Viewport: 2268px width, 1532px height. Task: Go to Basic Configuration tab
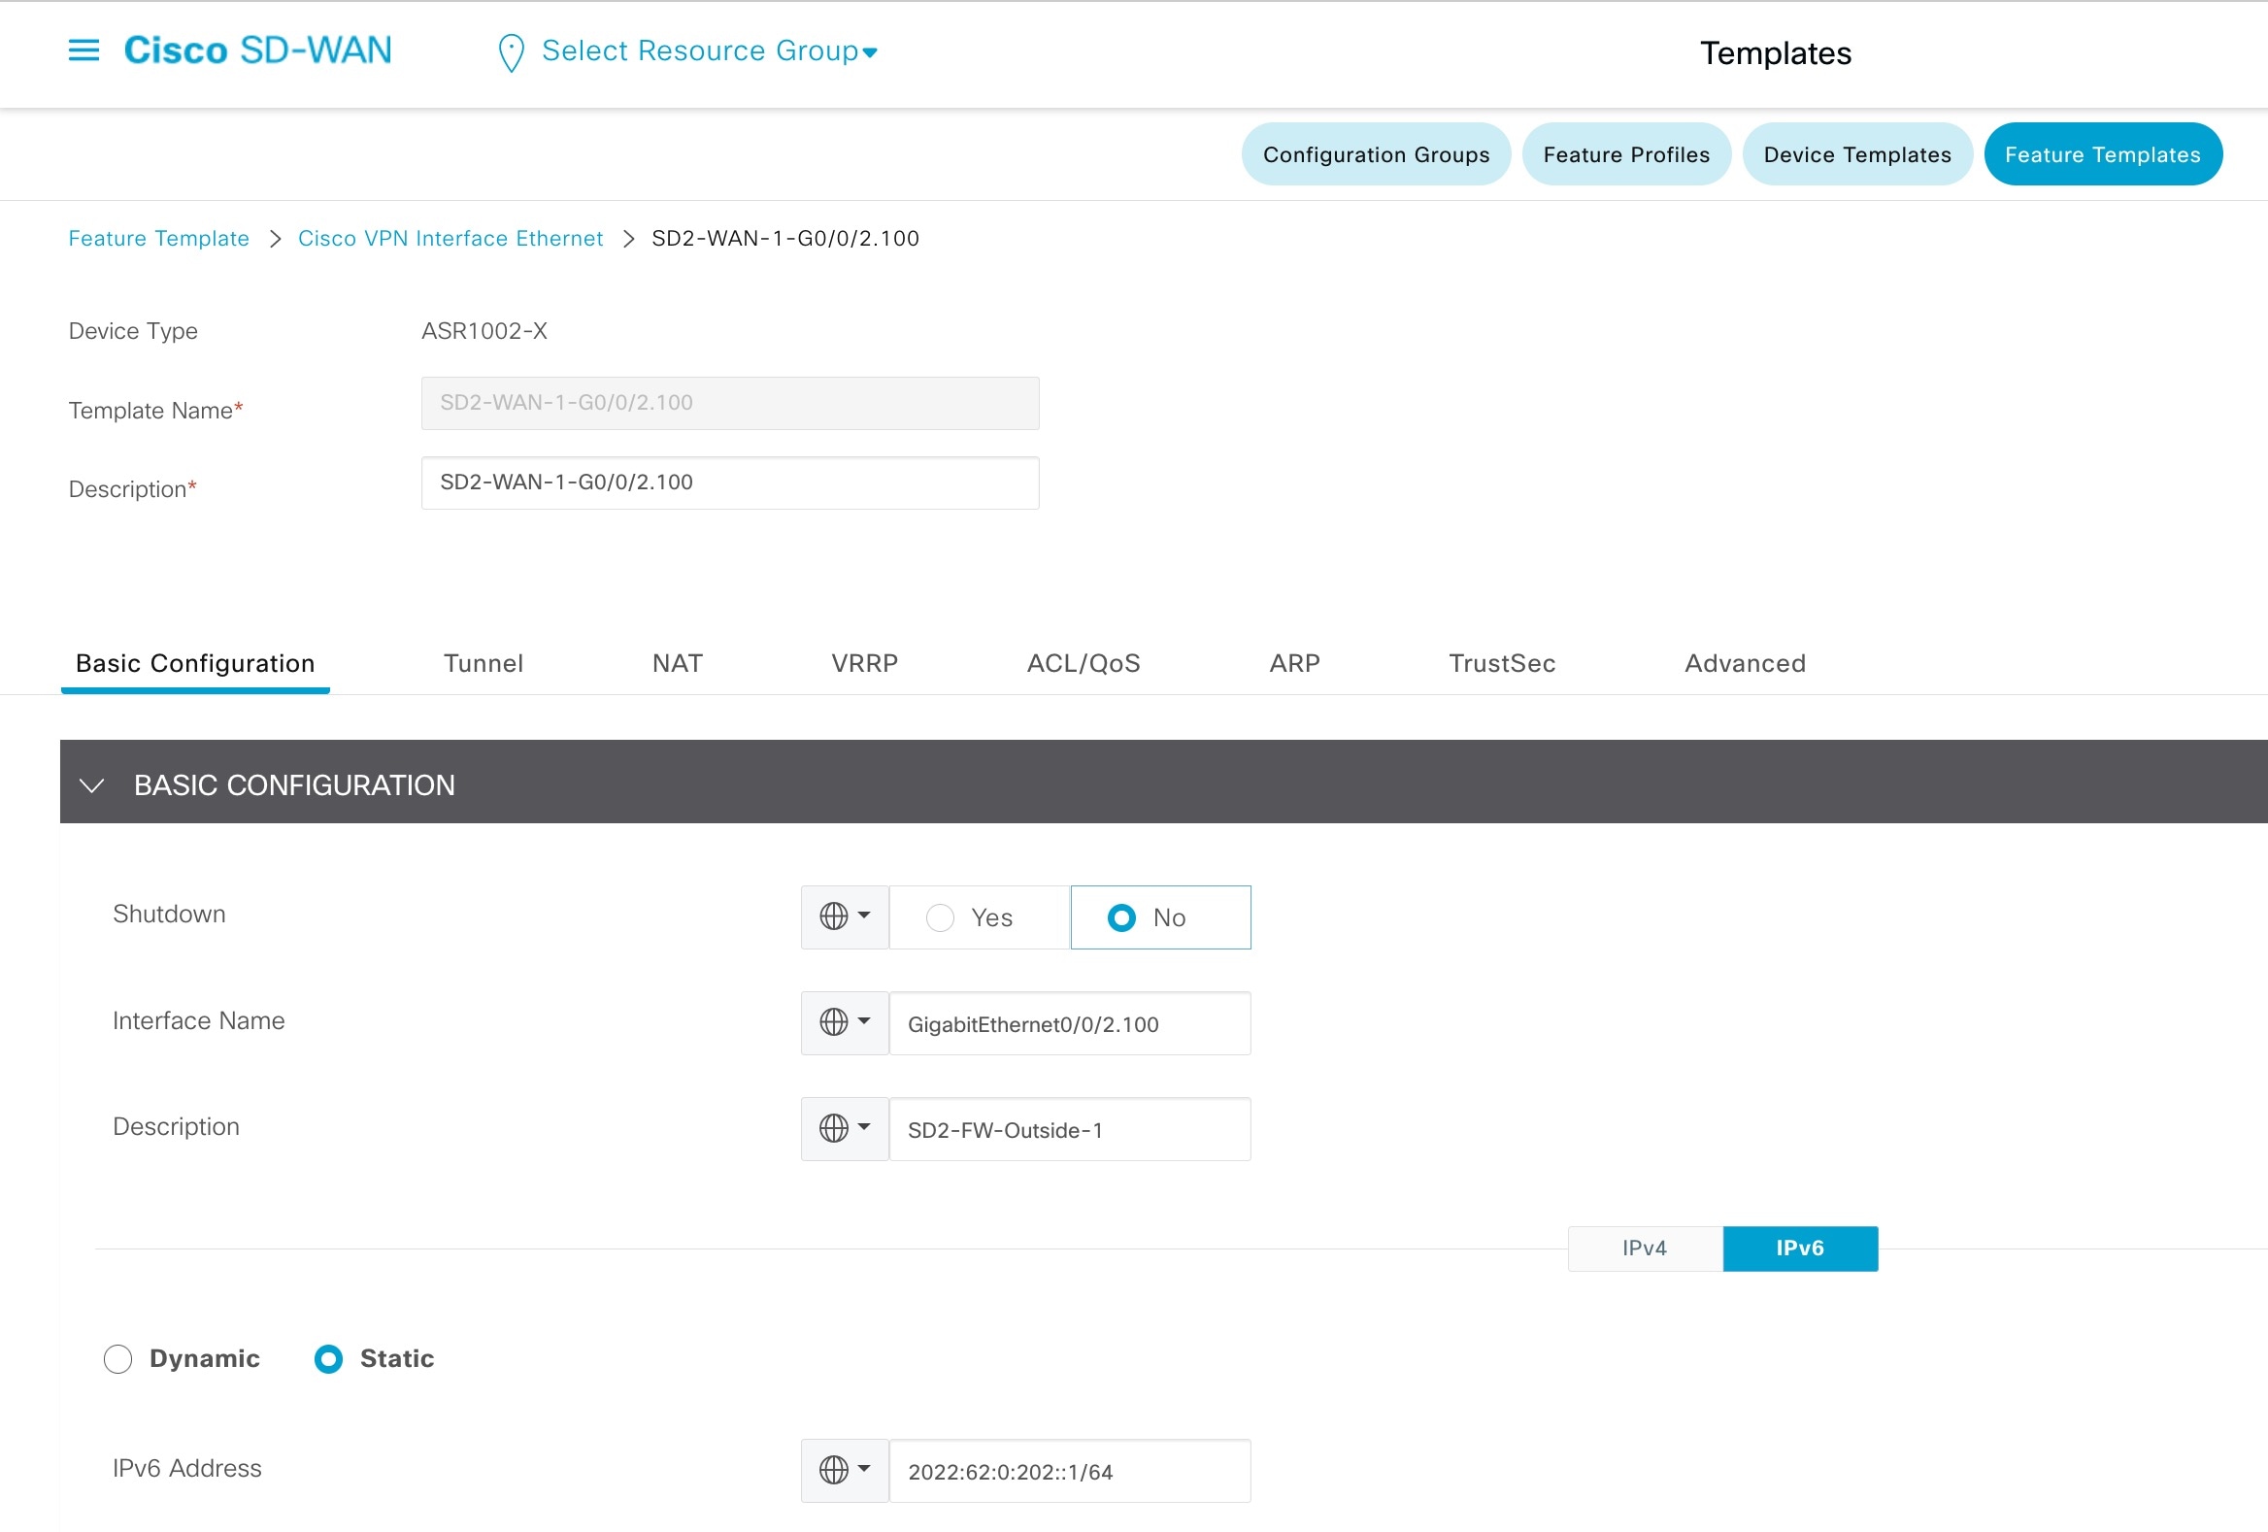[195, 663]
